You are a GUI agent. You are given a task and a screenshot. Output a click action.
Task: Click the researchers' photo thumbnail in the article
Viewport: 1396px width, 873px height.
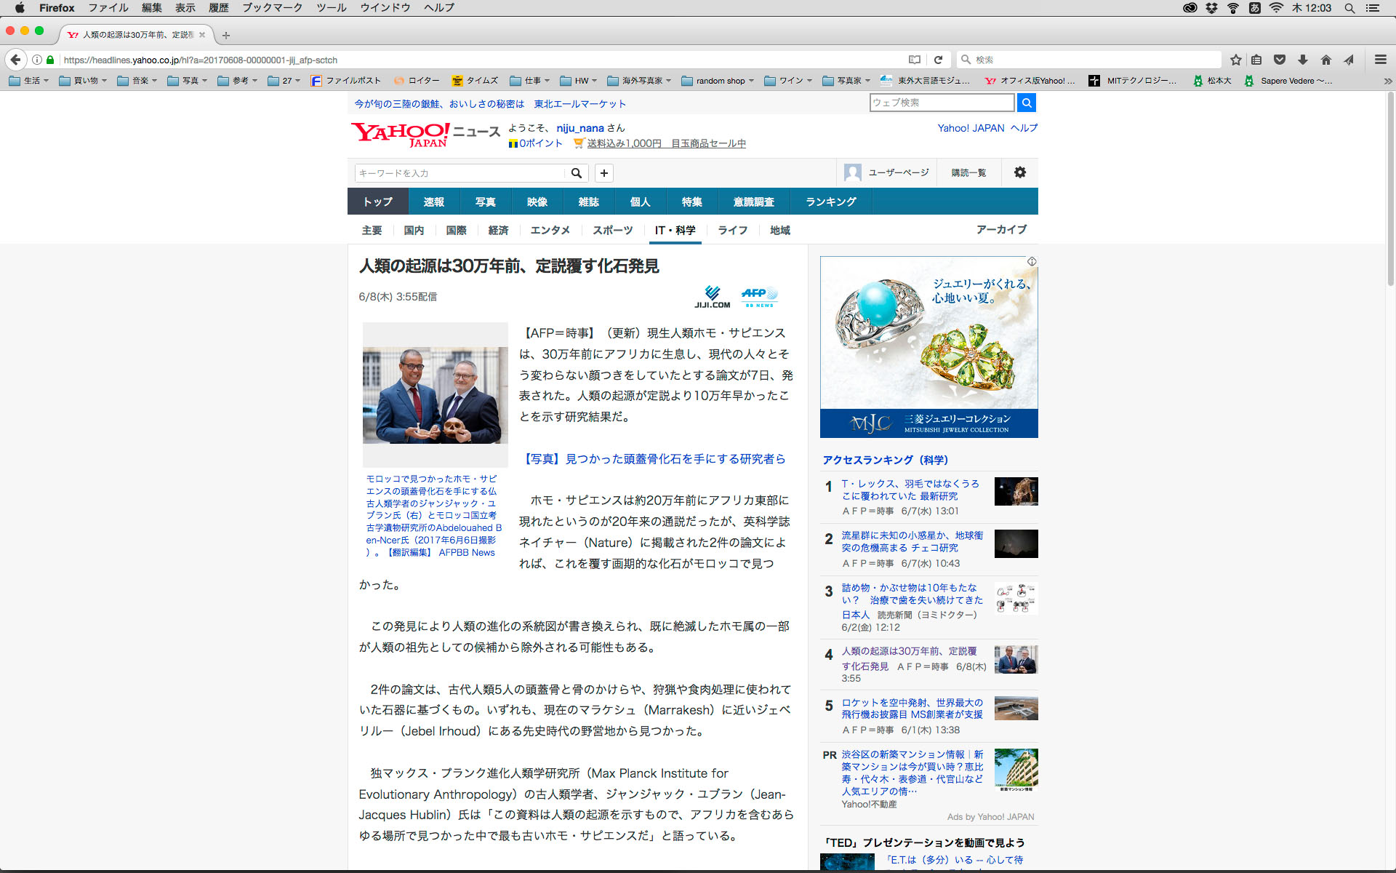coord(435,395)
